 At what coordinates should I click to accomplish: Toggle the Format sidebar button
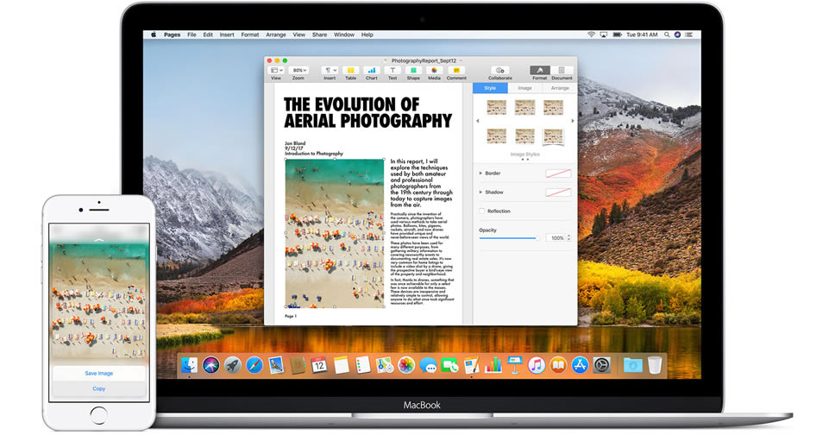coord(539,71)
